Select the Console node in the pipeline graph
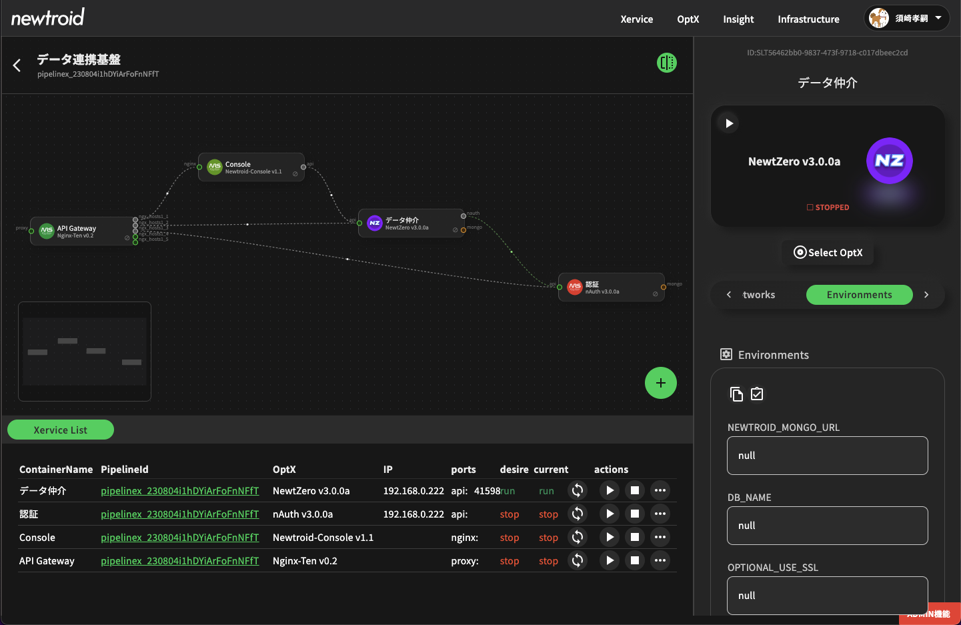 (251, 167)
